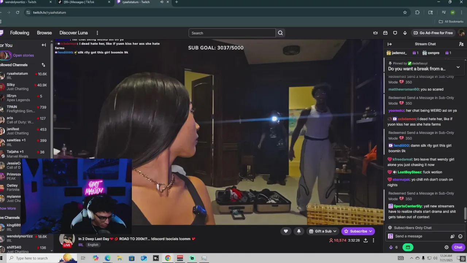Open channel points balance showing 6
Image resolution: width=467 pixels, height=263 pixels.
pos(394,247)
